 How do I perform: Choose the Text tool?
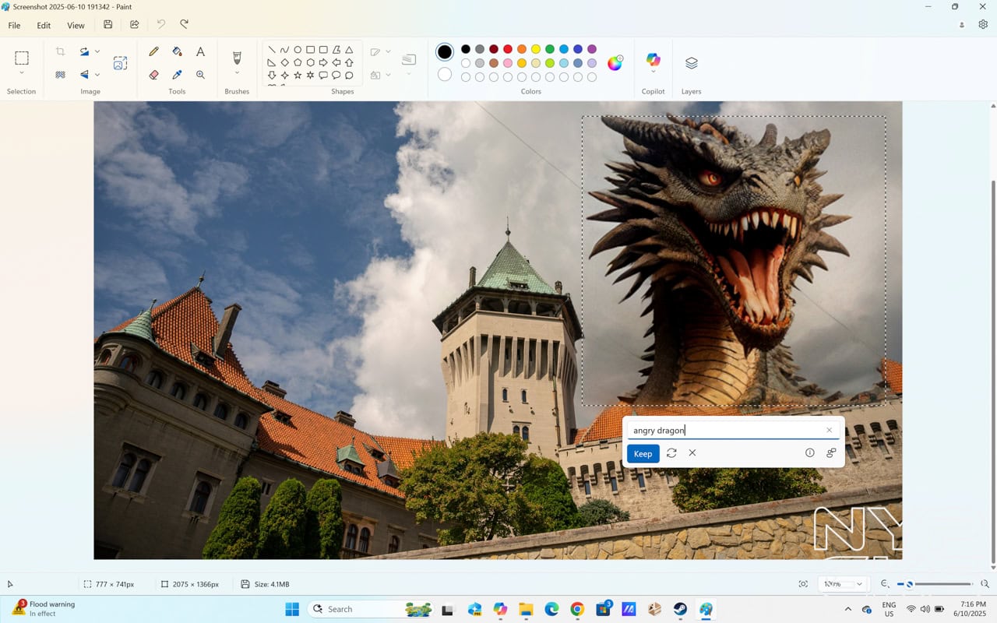coord(200,51)
